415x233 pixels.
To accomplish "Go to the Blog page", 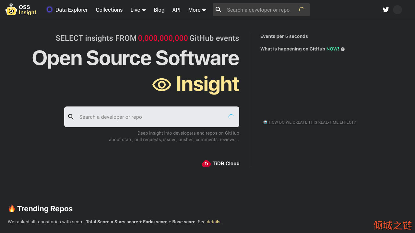I will click(159, 10).
